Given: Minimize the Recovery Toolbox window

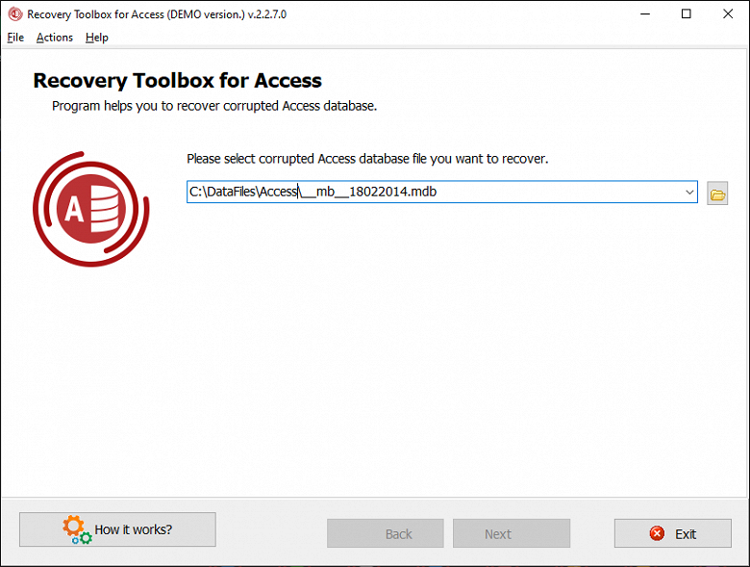Looking at the screenshot, I should pos(641,14).
